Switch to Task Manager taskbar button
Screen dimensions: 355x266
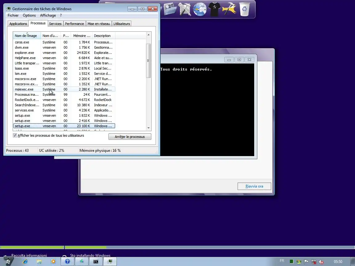pos(110,261)
